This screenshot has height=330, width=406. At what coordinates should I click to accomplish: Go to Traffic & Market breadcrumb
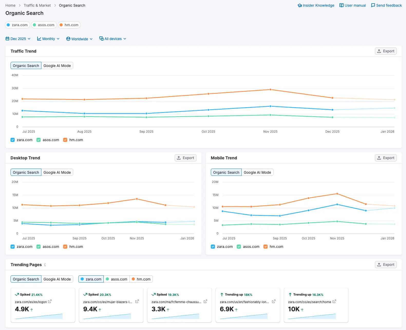point(37,5)
